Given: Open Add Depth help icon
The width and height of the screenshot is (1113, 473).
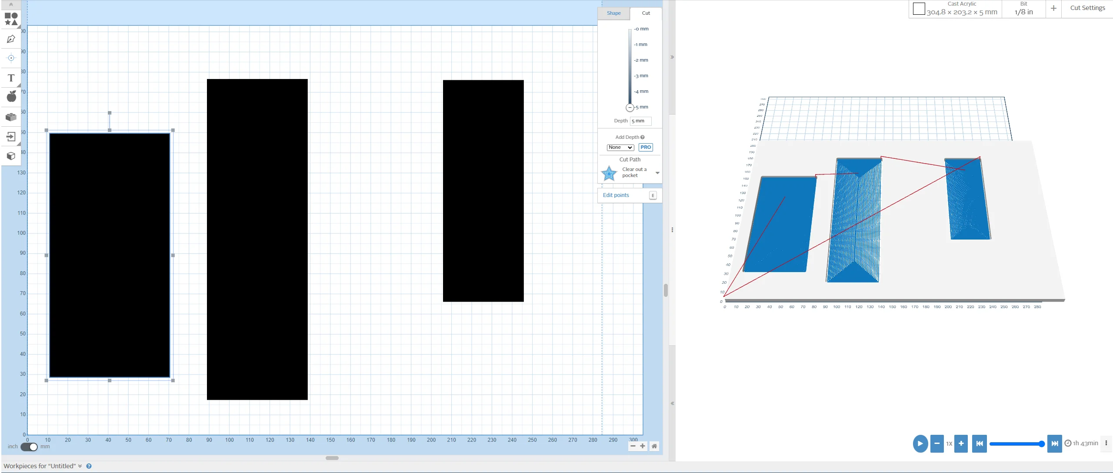Looking at the screenshot, I should pos(643,137).
